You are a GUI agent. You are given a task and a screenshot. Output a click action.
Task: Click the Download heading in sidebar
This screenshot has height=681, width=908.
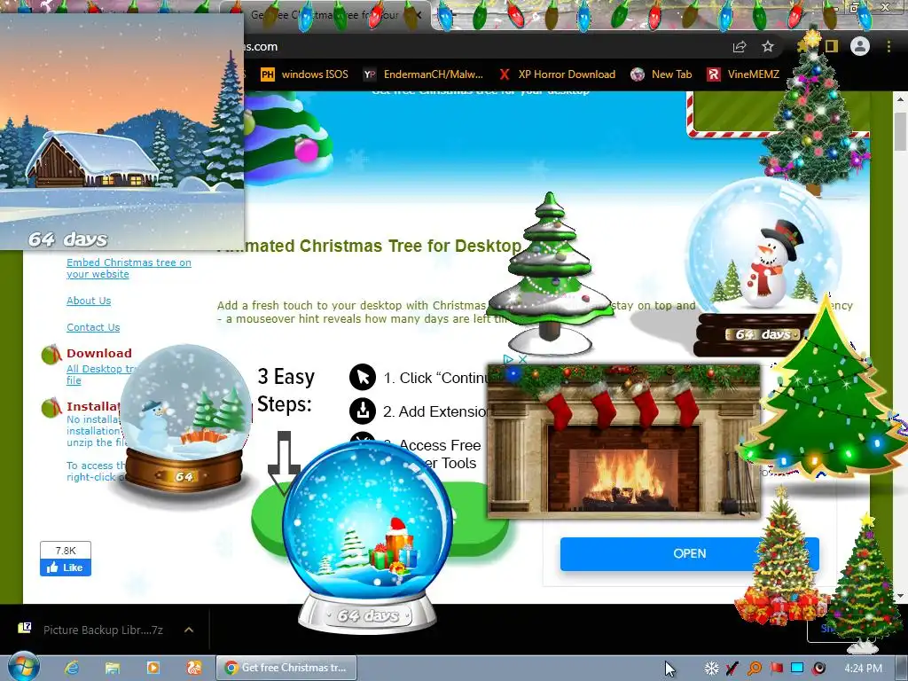[99, 353]
